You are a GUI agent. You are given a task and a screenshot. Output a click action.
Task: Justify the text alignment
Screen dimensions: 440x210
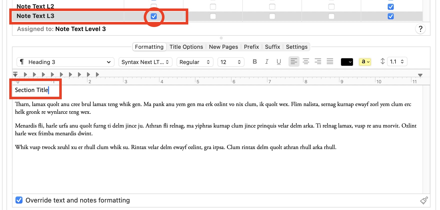pyautogui.click(x=330, y=61)
